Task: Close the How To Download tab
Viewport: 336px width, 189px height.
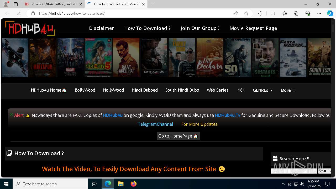Action: pyautogui.click(x=143, y=4)
